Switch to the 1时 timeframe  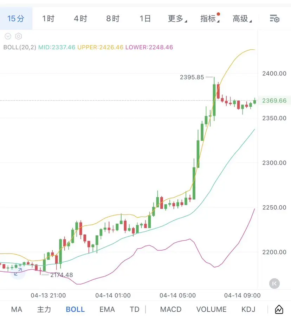click(x=48, y=19)
